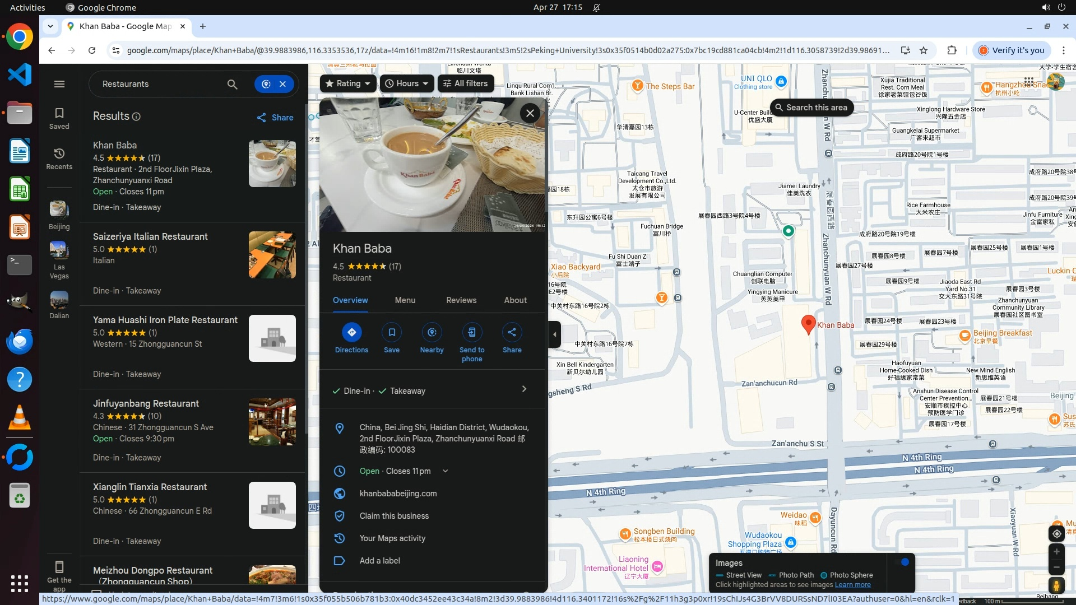Click the search magnifier icon

click(x=232, y=84)
